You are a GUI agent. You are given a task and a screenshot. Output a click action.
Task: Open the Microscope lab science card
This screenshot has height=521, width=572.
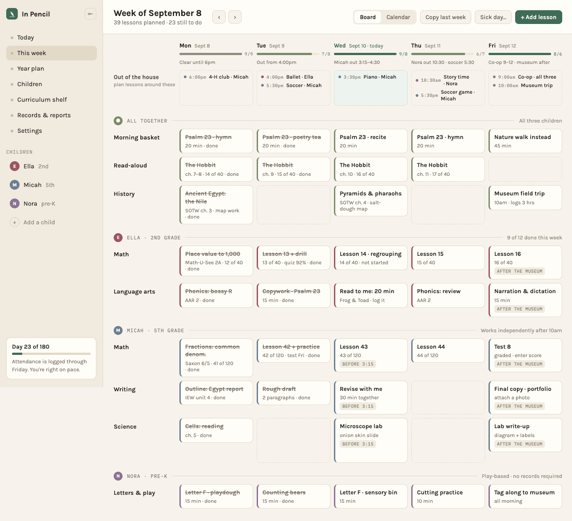(371, 440)
